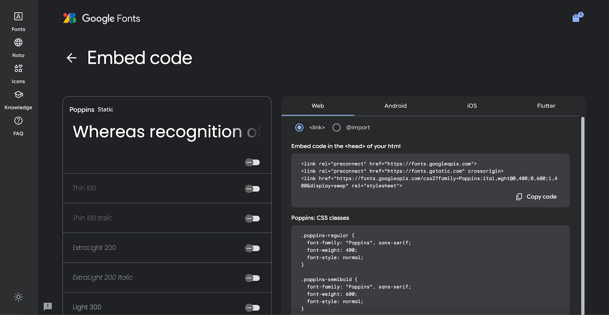609x315 pixels.
Task: Switch to the Flutter tab
Action: point(546,106)
